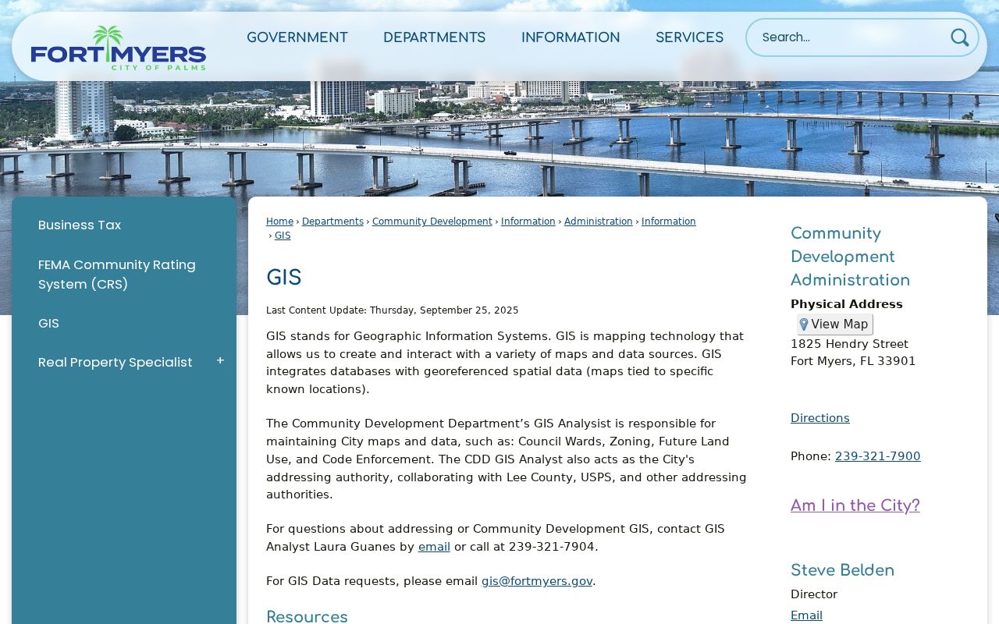Open Real Property Specialist sidebar link
This screenshot has height=624, width=999.
115,362
